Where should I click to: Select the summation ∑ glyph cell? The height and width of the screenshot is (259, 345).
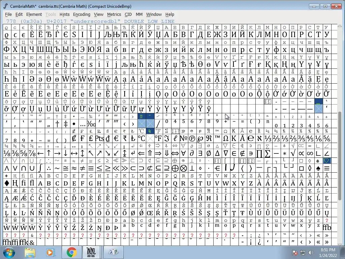pos(268,153)
